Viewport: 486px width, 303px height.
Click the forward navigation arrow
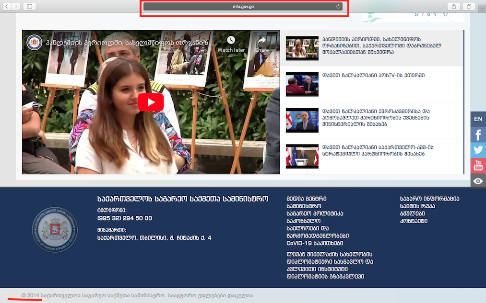[x=16, y=6]
